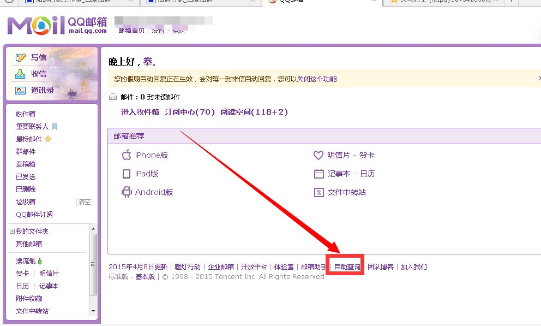Click the calendar icon for 记事本
This screenshot has width=541, height=326.
tap(319, 174)
